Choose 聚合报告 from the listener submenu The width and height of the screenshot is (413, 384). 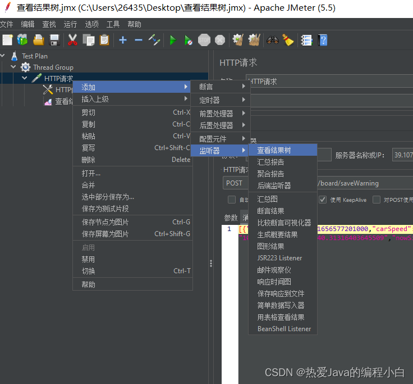(x=270, y=174)
